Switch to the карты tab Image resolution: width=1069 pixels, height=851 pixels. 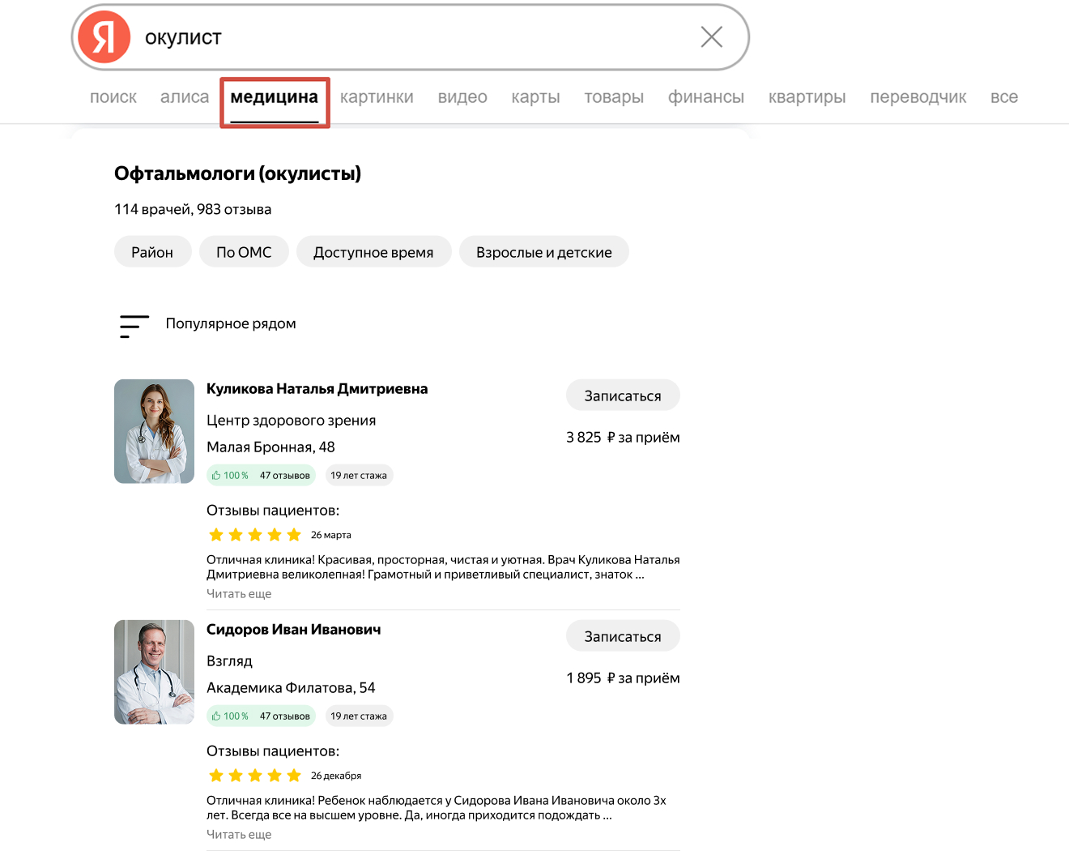[535, 97]
